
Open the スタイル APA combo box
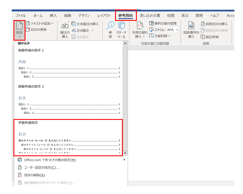pyautogui.click(x=173, y=30)
